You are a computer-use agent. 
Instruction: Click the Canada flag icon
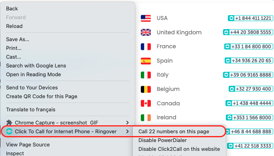[146, 103]
